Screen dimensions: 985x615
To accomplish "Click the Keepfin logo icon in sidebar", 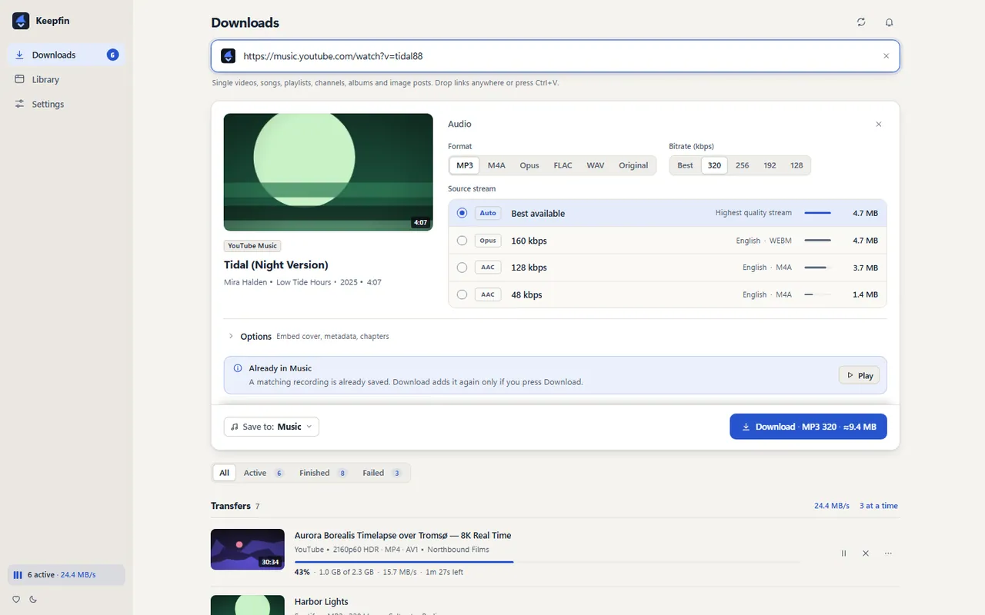I will click(21, 21).
